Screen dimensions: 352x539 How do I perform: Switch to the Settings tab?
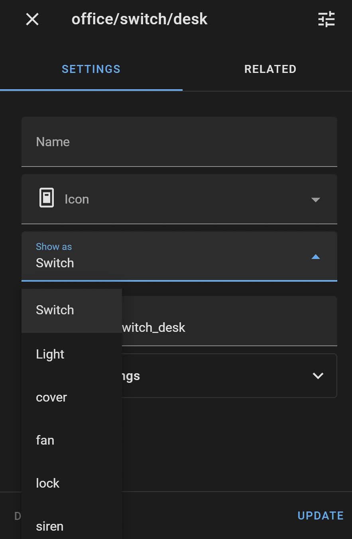point(91,69)
